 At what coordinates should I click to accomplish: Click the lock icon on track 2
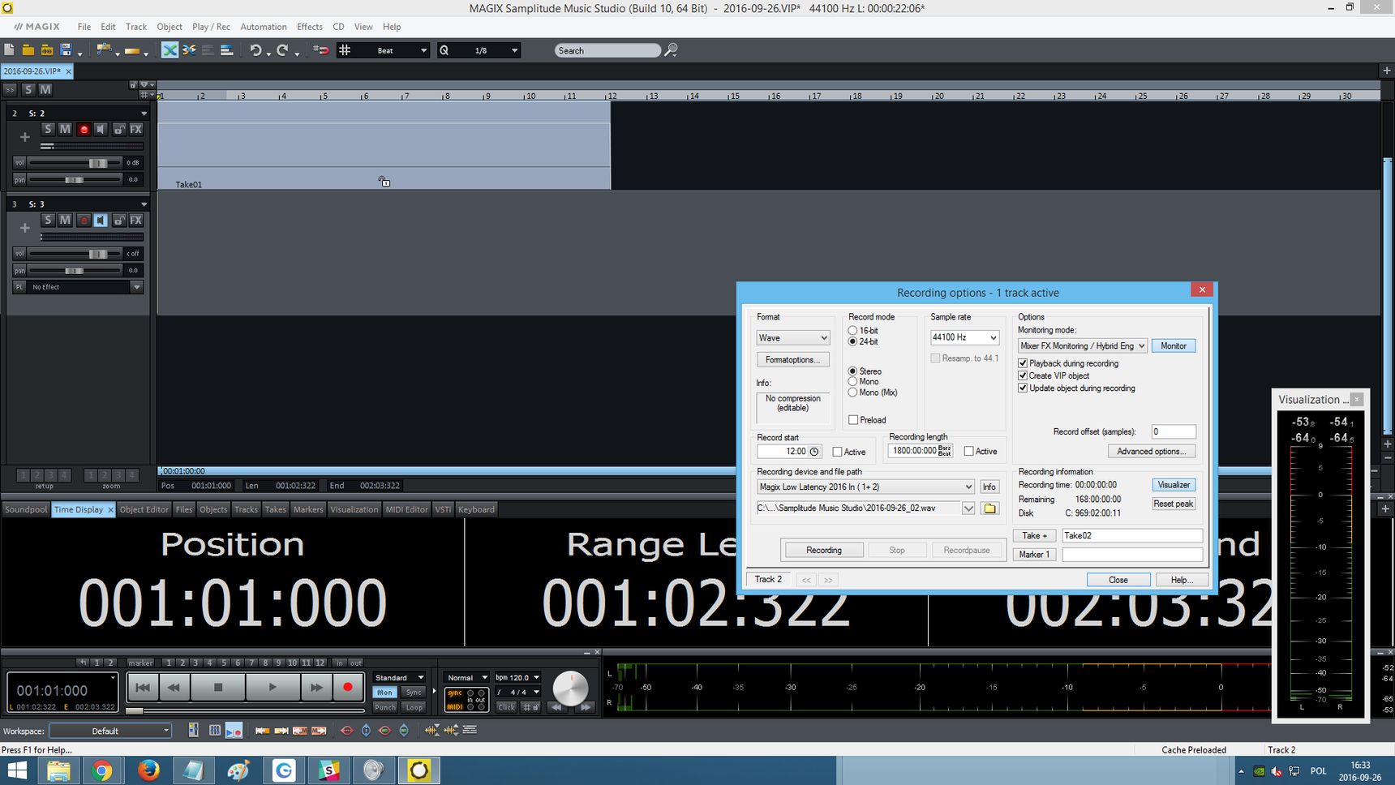(x=118, y=129)
